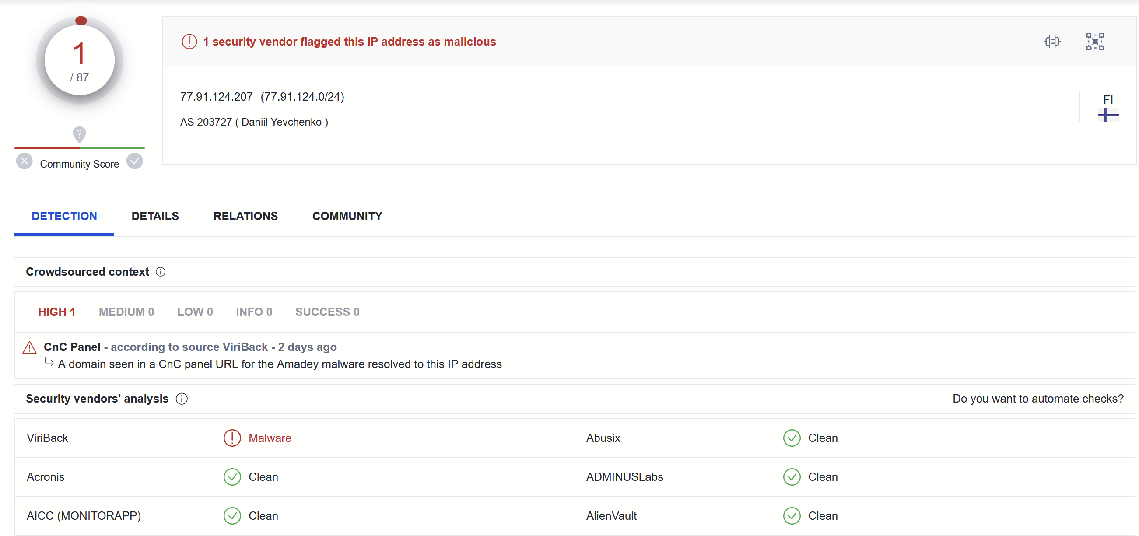Select the MEDIUM 0 severity filter
The height and width of the screenshot is (536, 1139).
(126, 312)
